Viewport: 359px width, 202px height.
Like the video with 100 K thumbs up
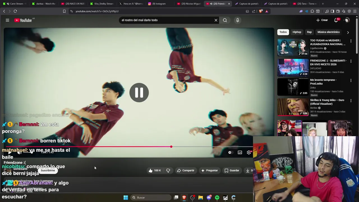click(154, 171)
